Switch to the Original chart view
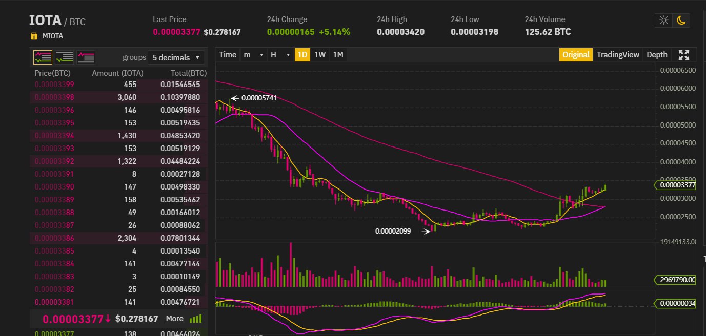Viewport: 706px width, 336px height. 576,55
